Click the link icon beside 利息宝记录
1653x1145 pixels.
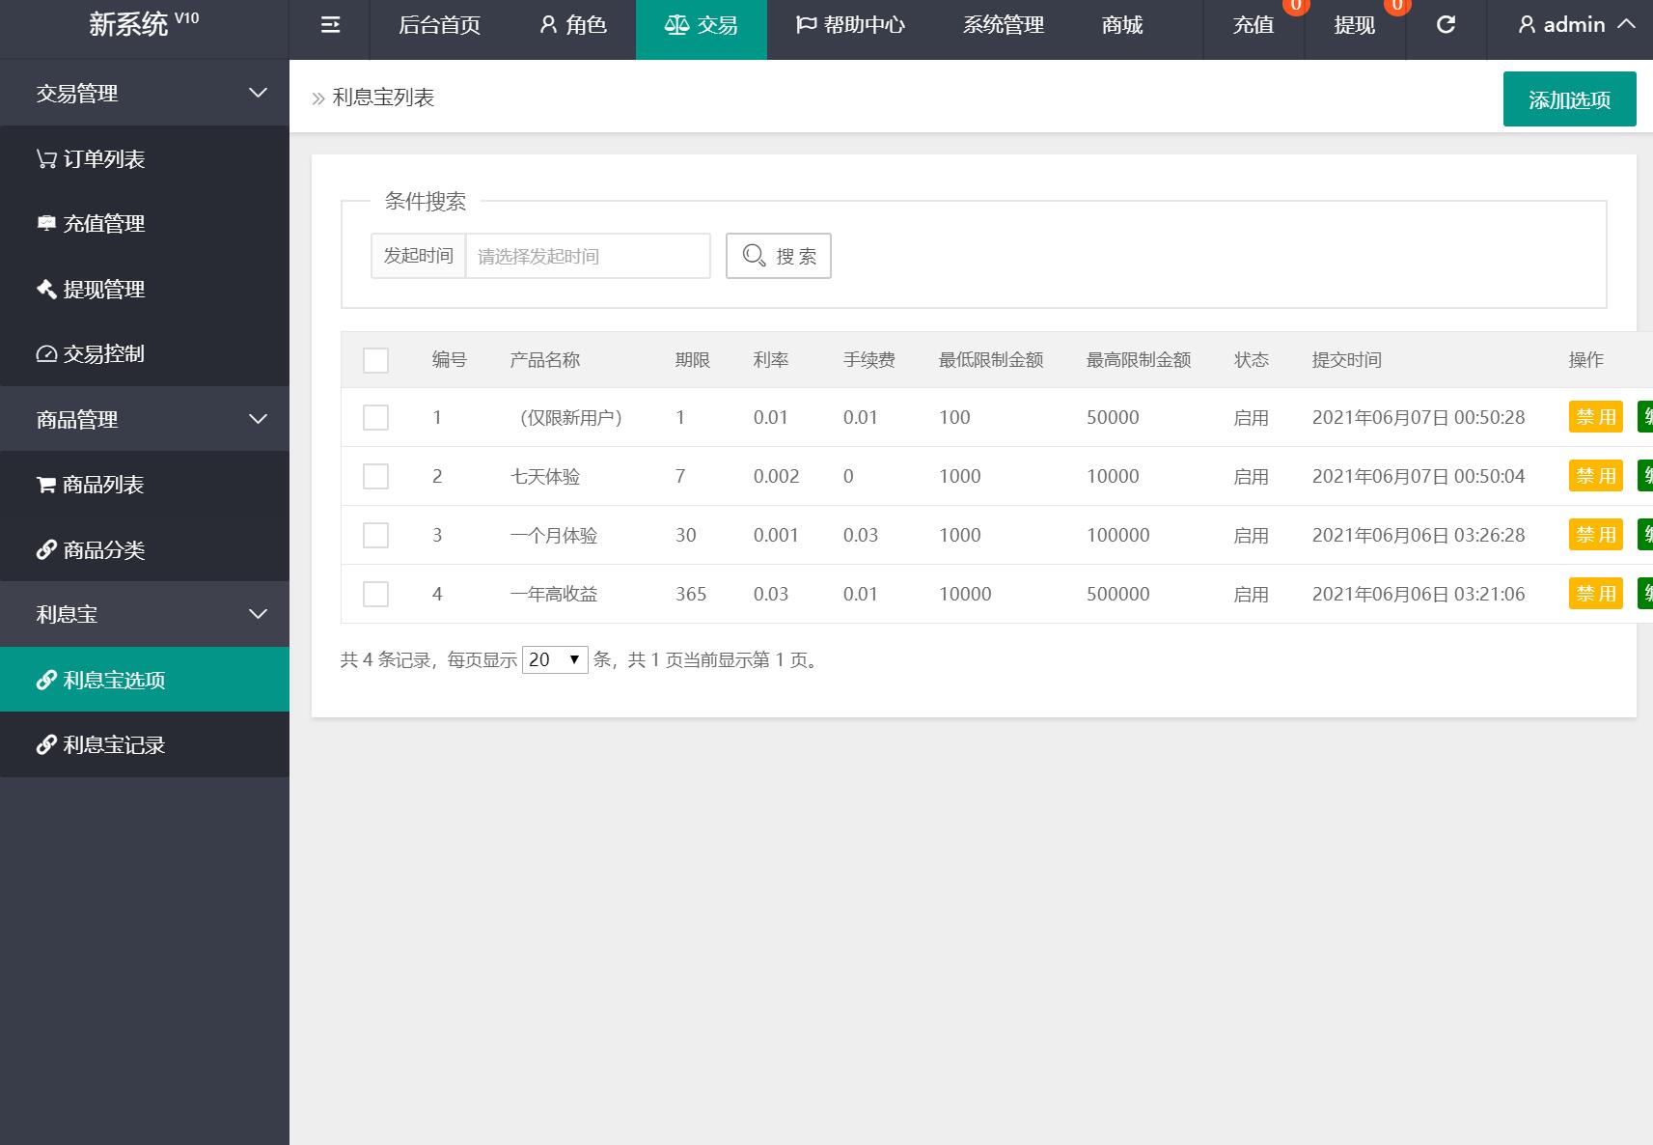46,744
